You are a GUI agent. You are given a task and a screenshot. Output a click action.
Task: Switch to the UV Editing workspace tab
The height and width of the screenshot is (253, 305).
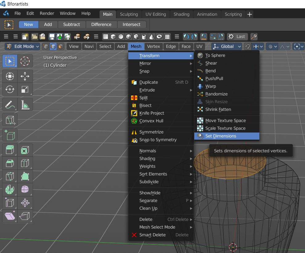[x=155, y=14]
